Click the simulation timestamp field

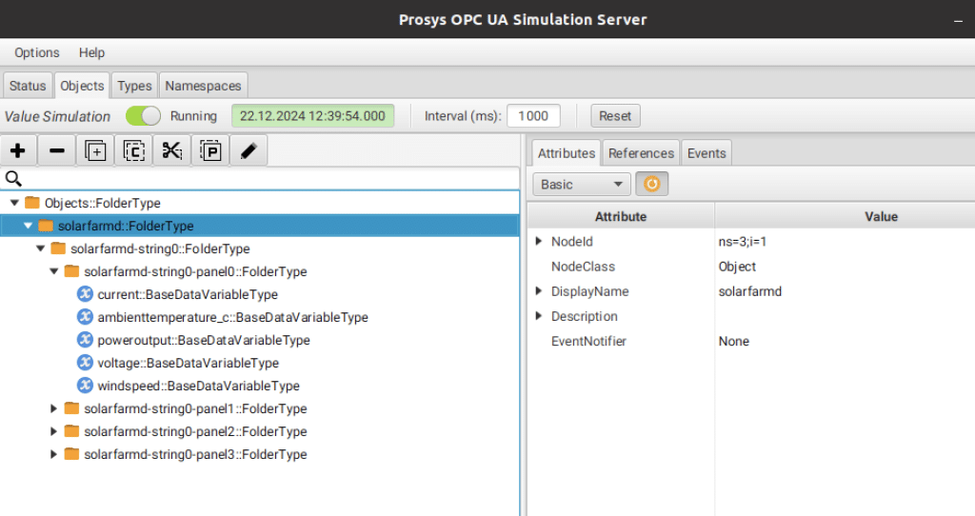[312, 116]
